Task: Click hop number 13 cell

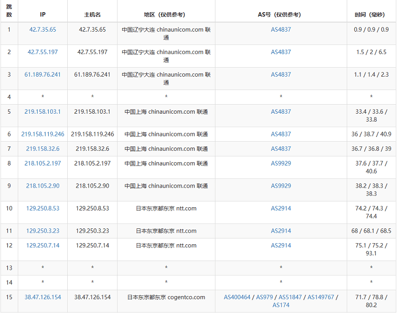Action: tap(9, 268)
